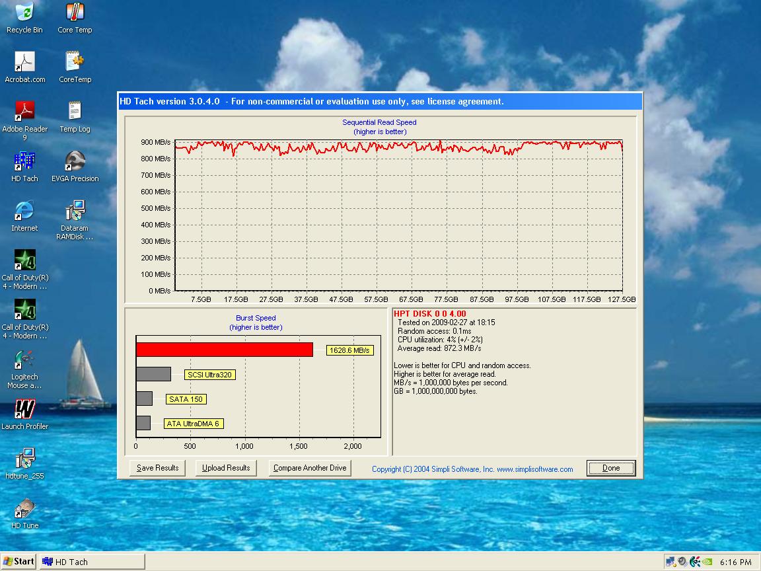Click the Start button
Image resolution: width=761 pixels, height=571 pixels.
(x=18, y=561)
